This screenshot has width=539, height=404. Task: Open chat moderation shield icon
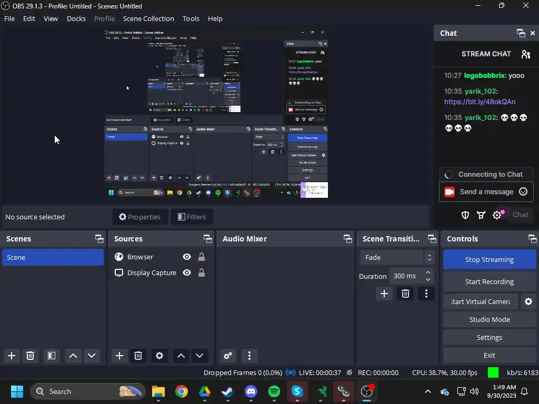[x=465, y=215]
